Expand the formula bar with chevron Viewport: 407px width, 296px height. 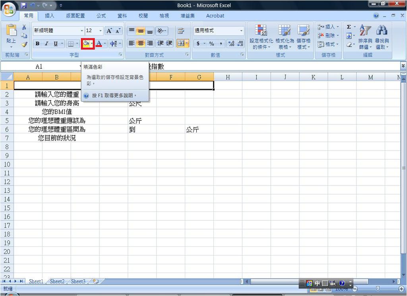click(x=403, y=66)
